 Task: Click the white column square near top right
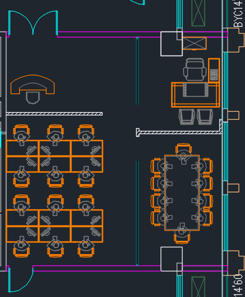point(171,44)
